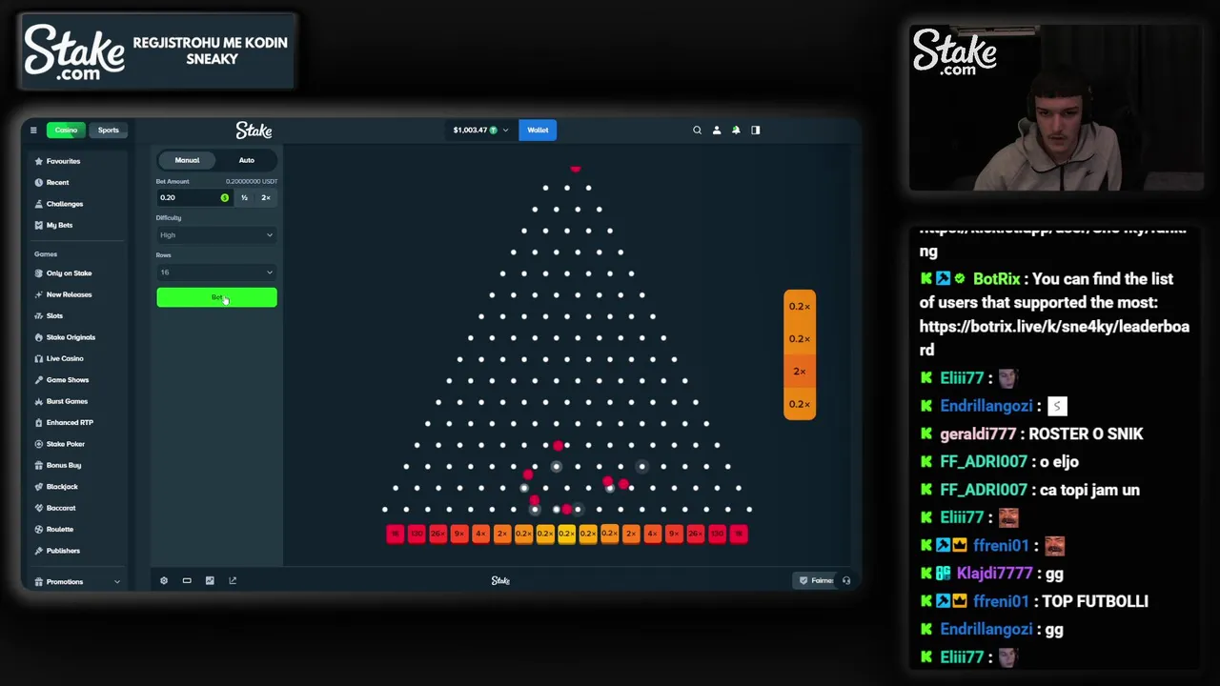Click BotRix username in chat
The height and width of the screenshot is (686, 1220).
[x=996, y=279]
